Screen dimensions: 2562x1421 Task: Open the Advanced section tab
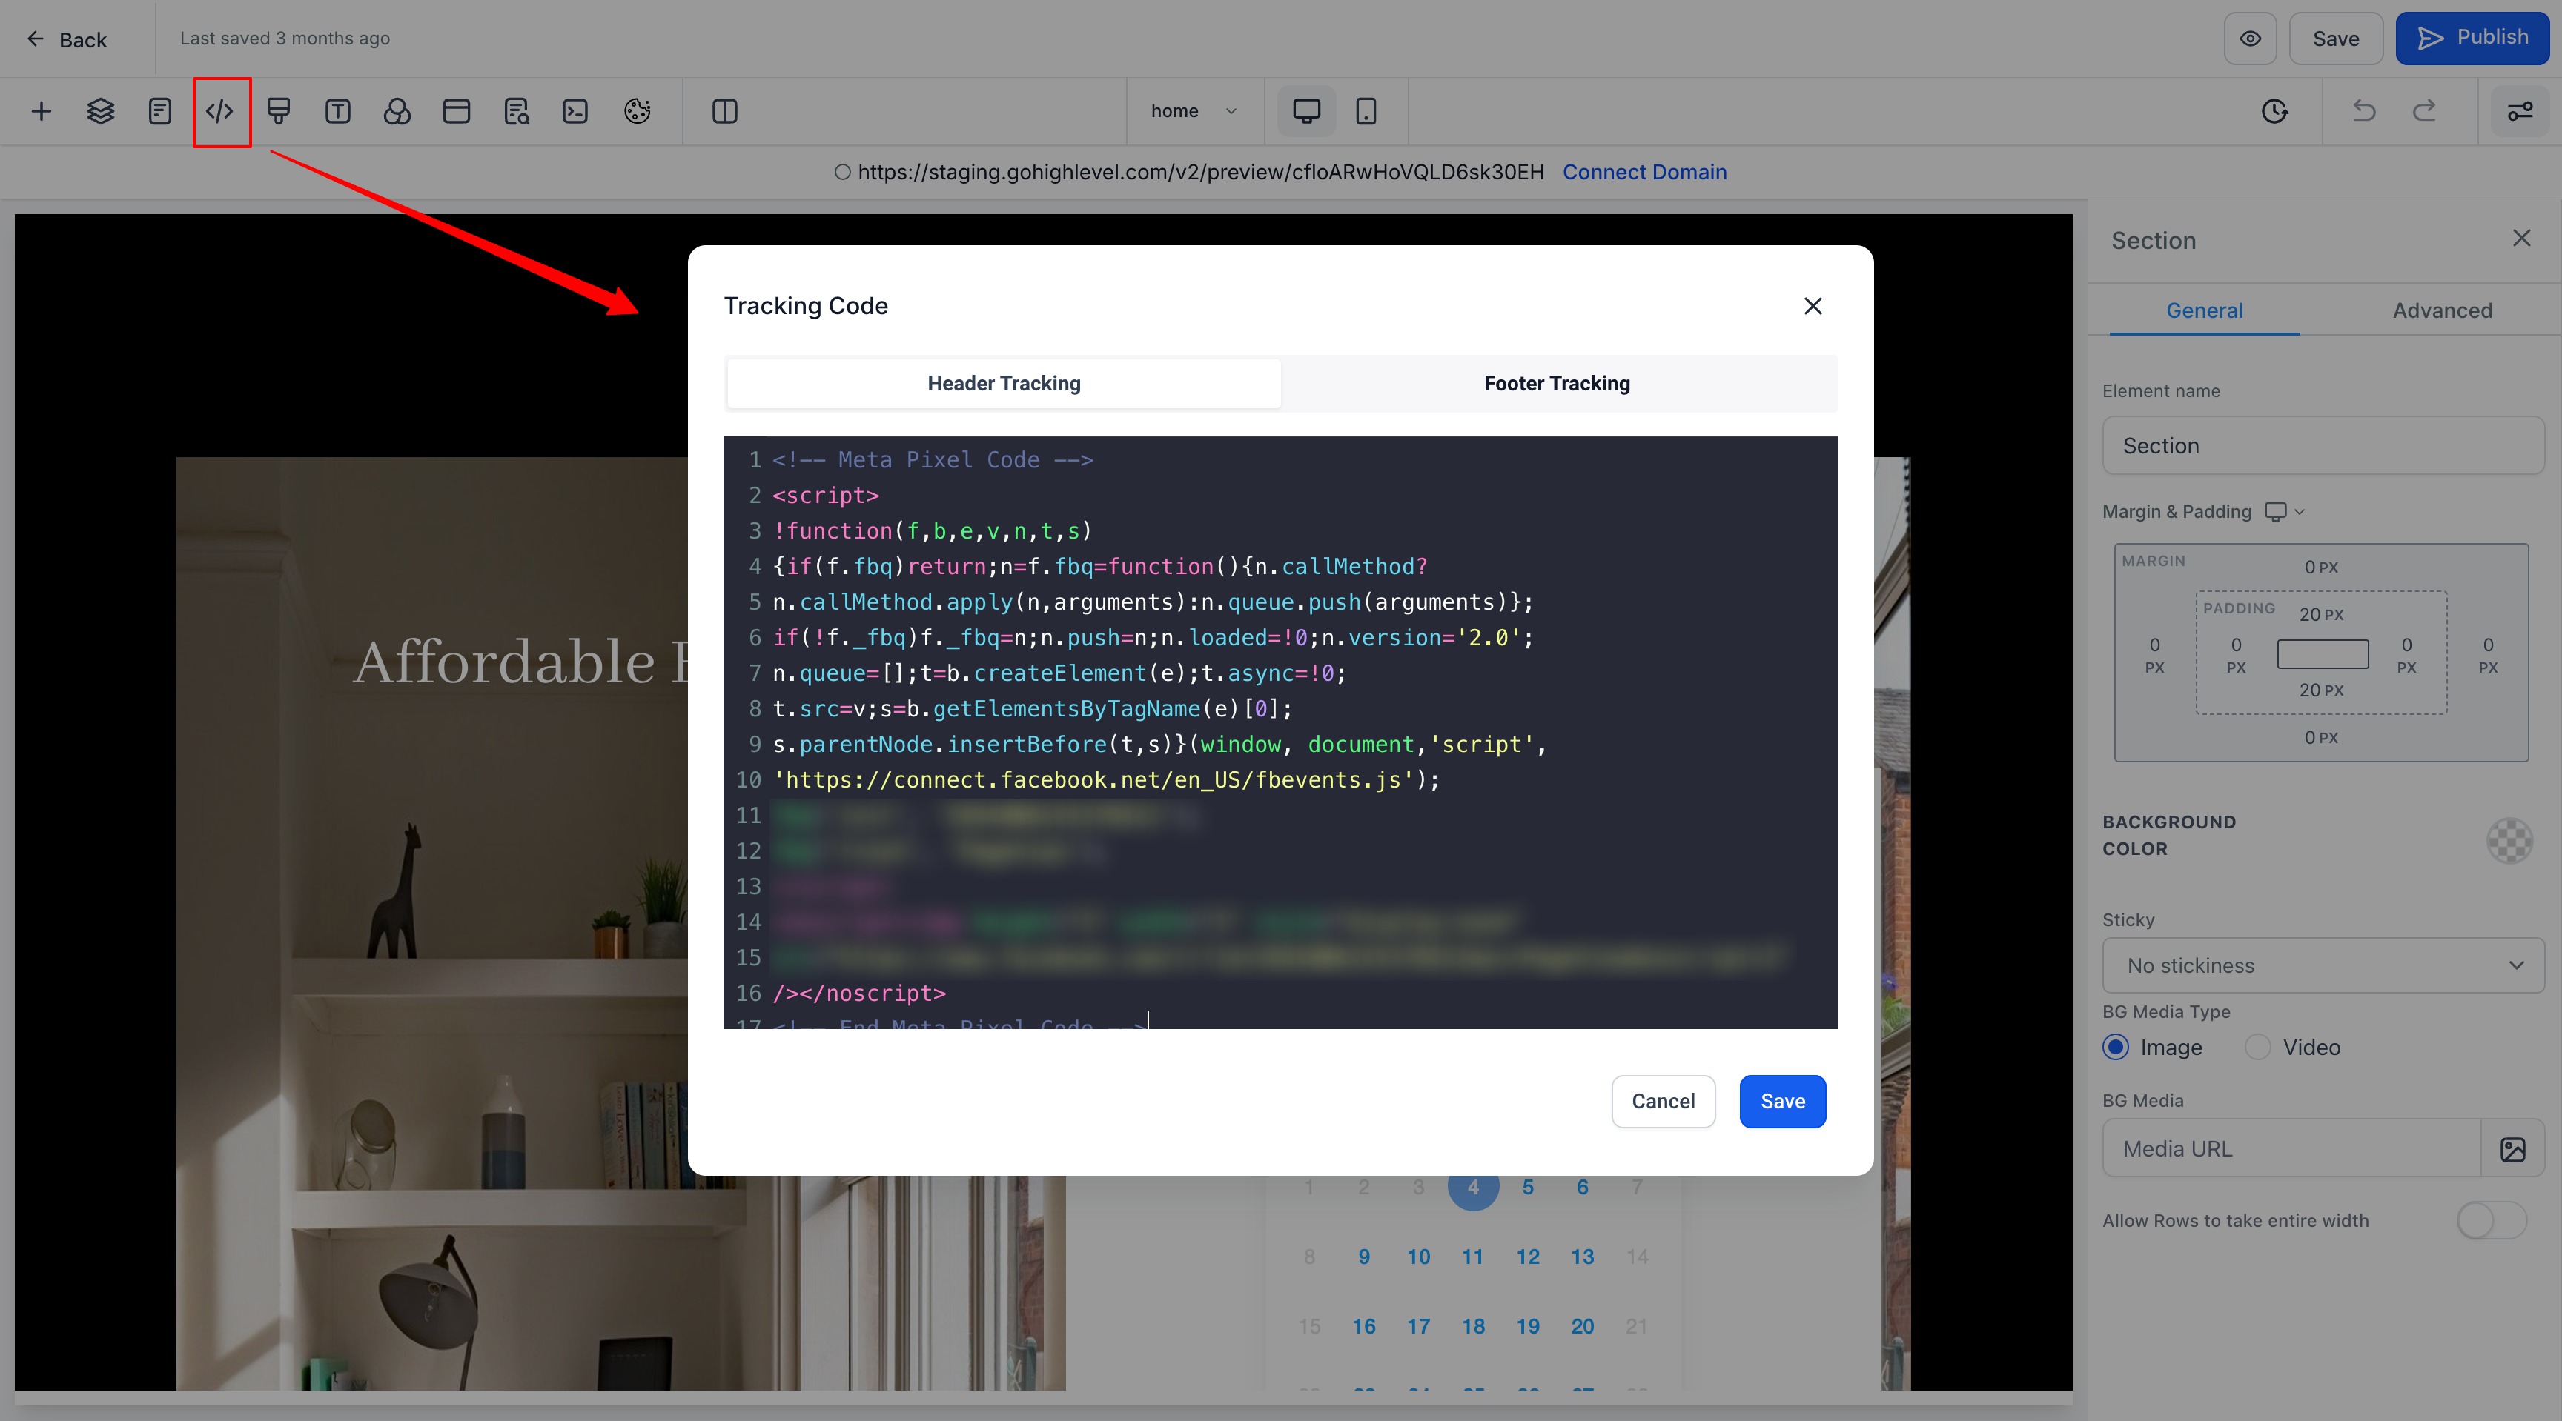click(x=2442, y=310)
